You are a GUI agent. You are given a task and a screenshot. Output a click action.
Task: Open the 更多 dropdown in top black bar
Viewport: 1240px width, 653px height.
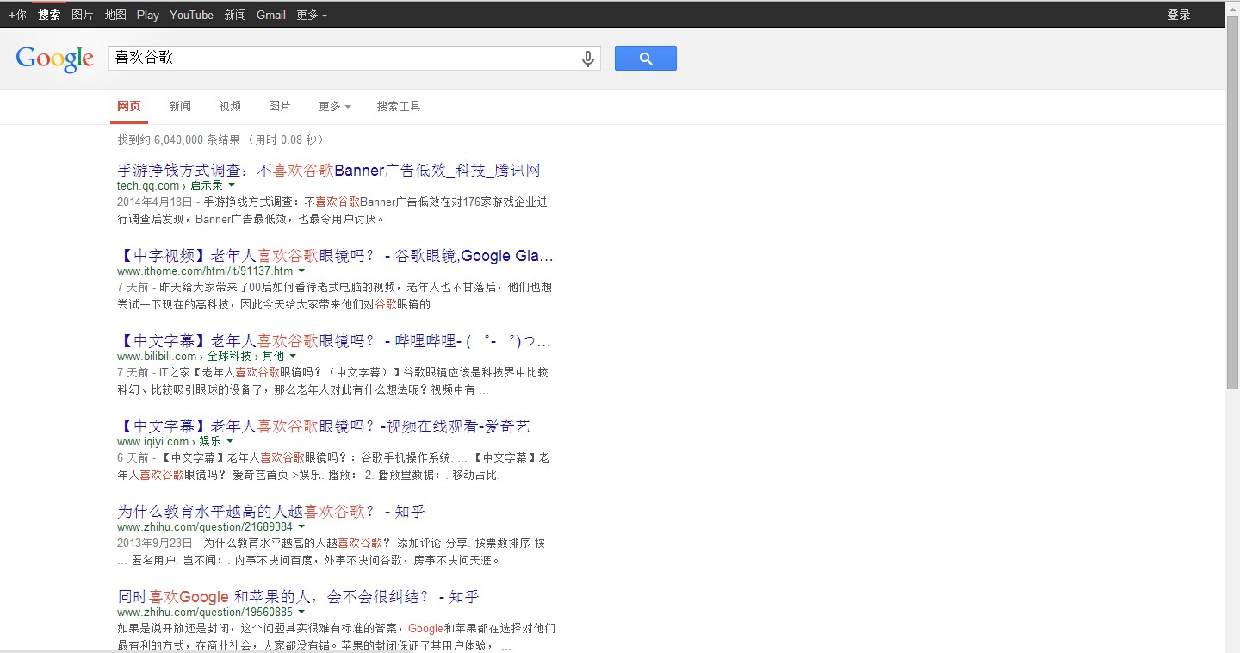point(311,15)
